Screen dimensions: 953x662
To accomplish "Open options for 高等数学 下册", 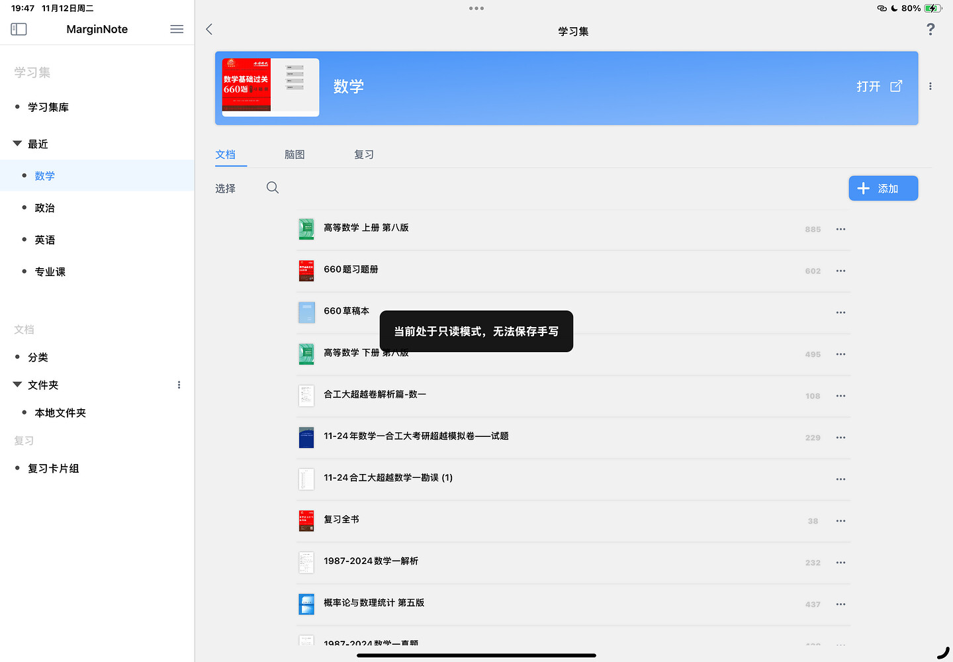I will 840,354.
